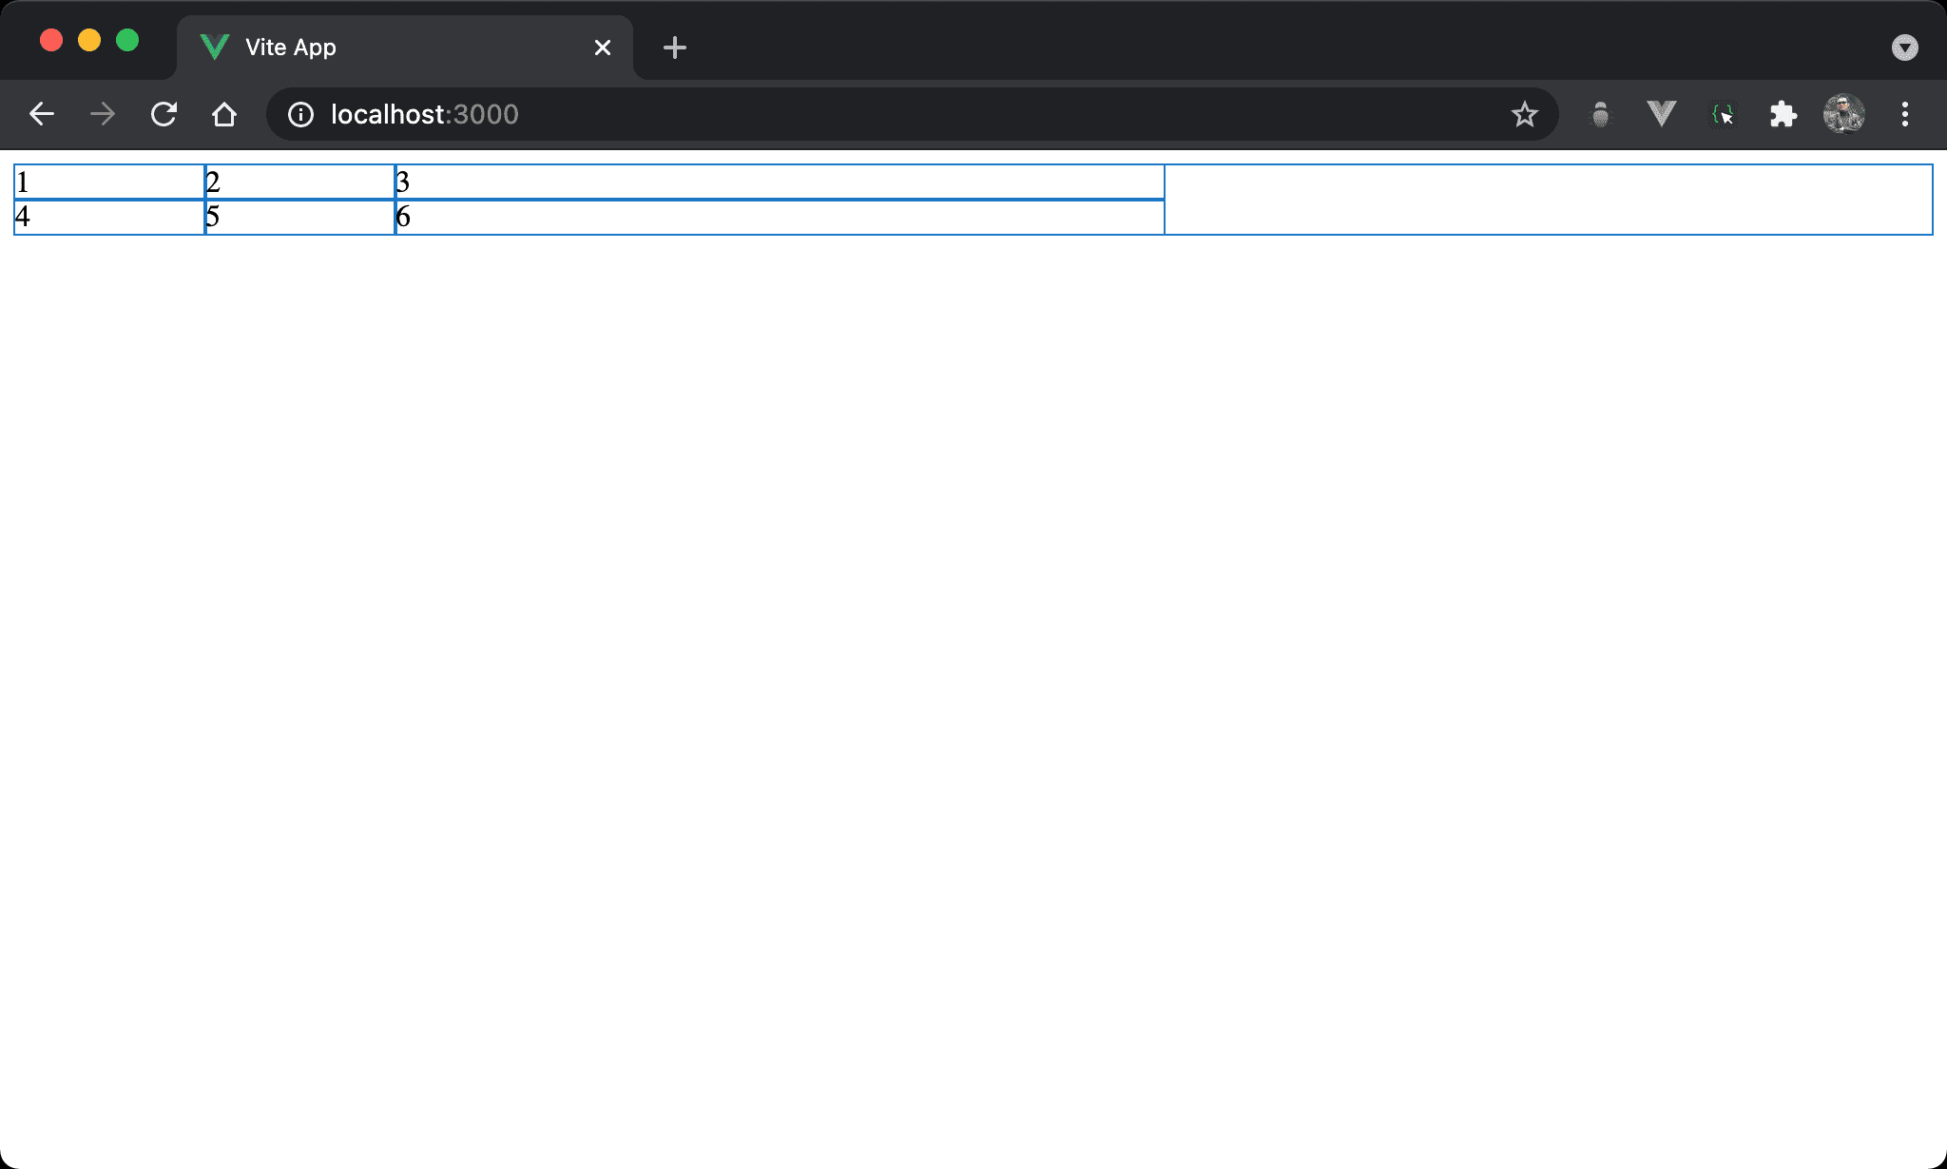This screenshot has width=1947, height=1169.
Task: Go to the browser home page
Action: (224, 115)
